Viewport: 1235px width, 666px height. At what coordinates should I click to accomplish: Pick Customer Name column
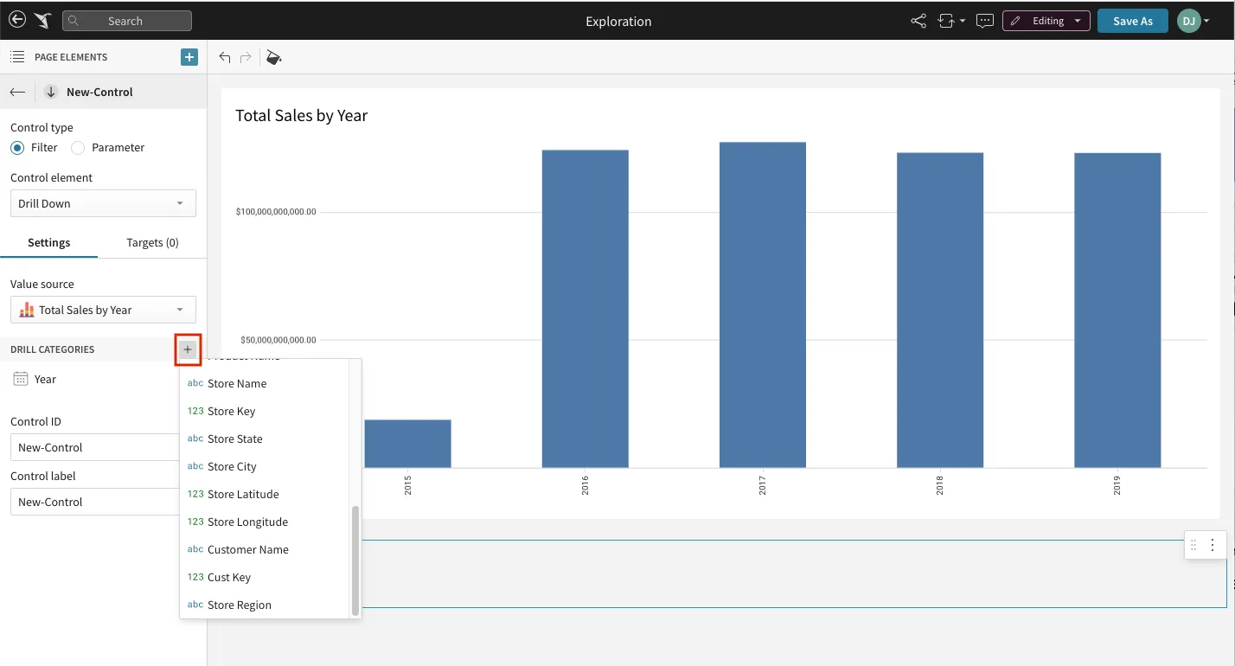(x=265, y=549)
